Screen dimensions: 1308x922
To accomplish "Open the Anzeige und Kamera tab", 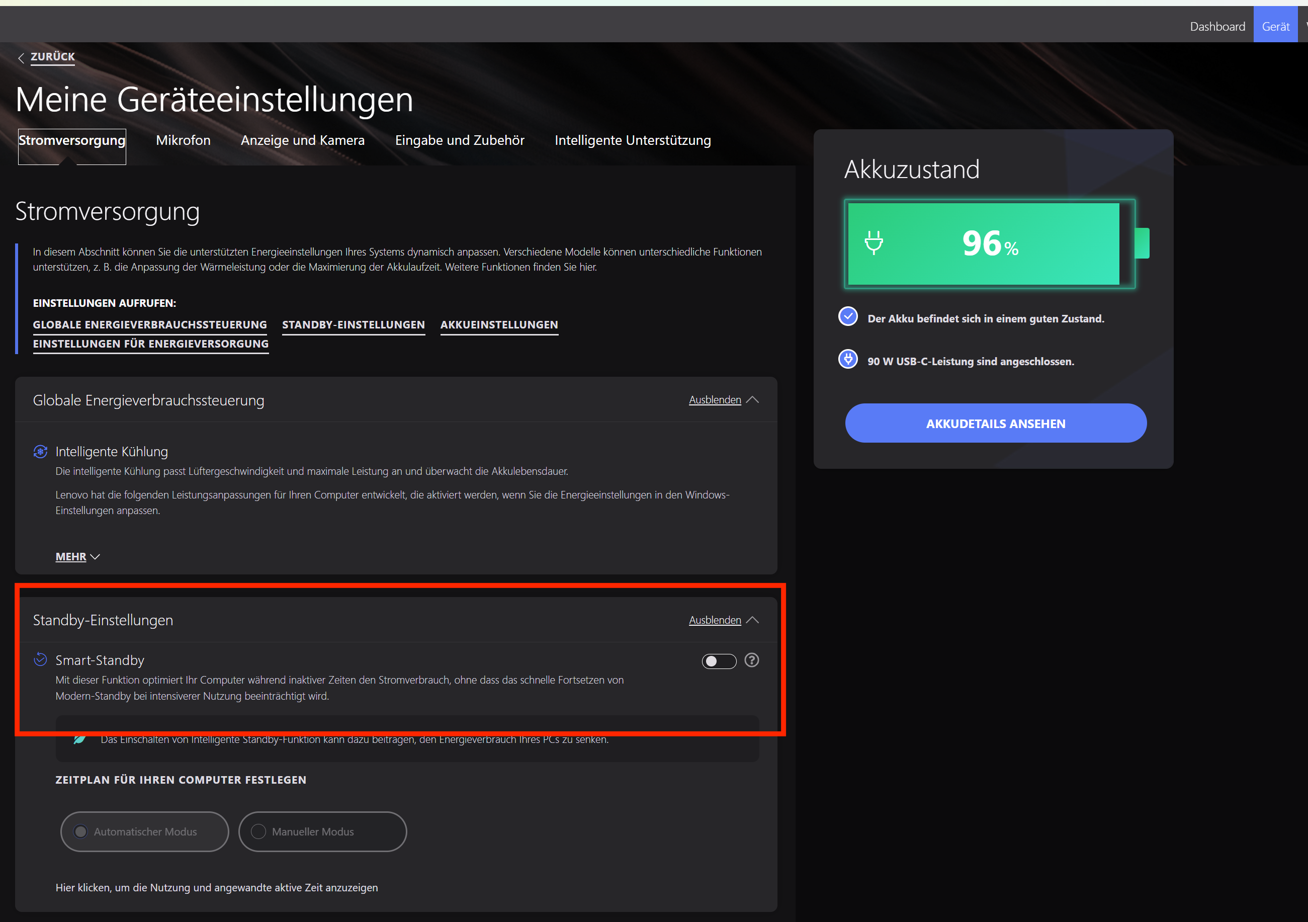I will click(303, 140).
